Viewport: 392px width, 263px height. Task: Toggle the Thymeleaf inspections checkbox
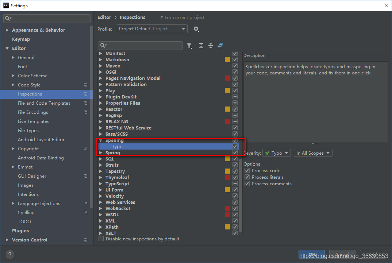[x=235, y=177]
